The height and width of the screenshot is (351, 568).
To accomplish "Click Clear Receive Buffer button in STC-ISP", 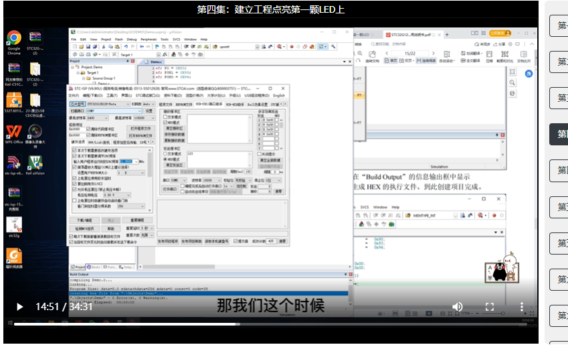I will [174, 129].
